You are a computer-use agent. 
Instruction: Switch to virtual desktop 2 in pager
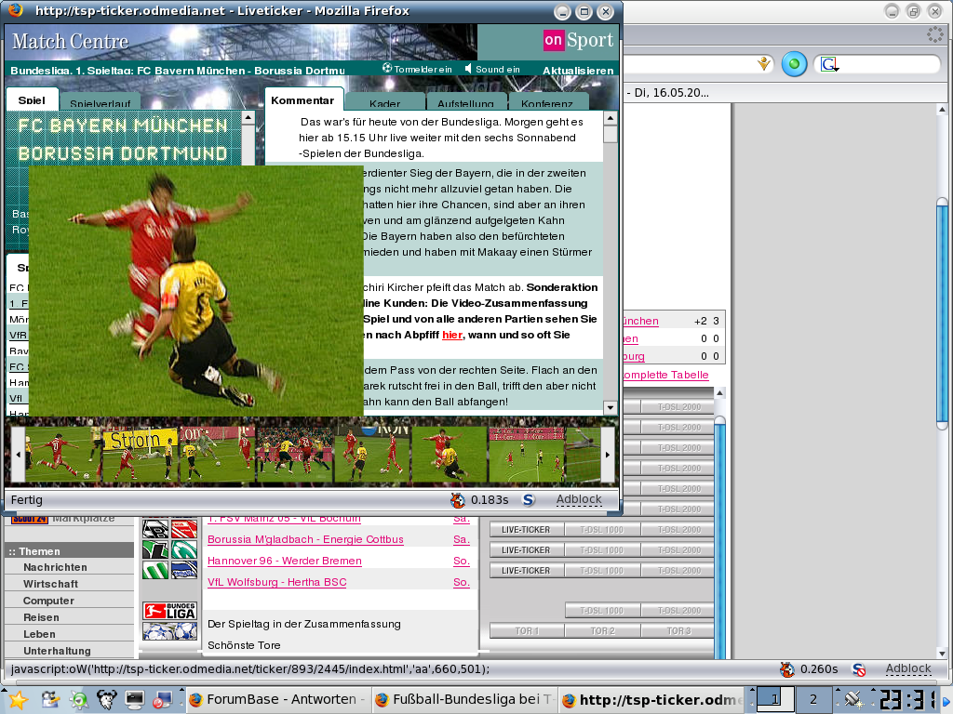[x=813, y=699]
